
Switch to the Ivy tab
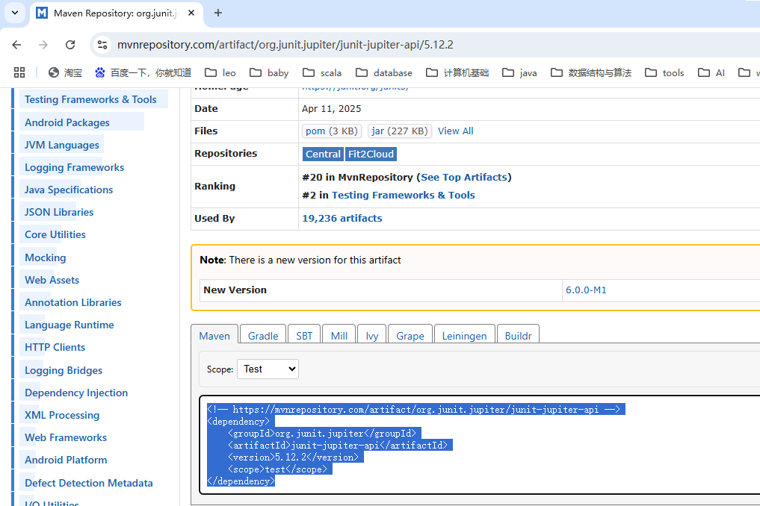pos(371,336)
